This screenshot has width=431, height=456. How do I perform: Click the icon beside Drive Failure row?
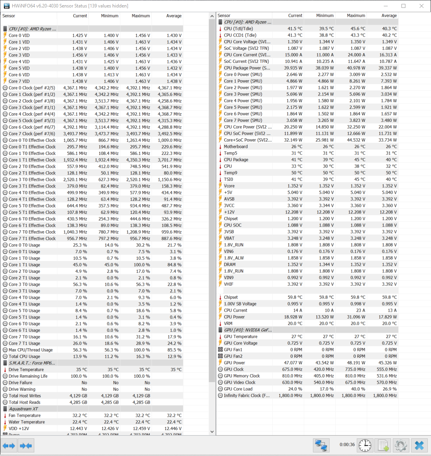(5, 383)
